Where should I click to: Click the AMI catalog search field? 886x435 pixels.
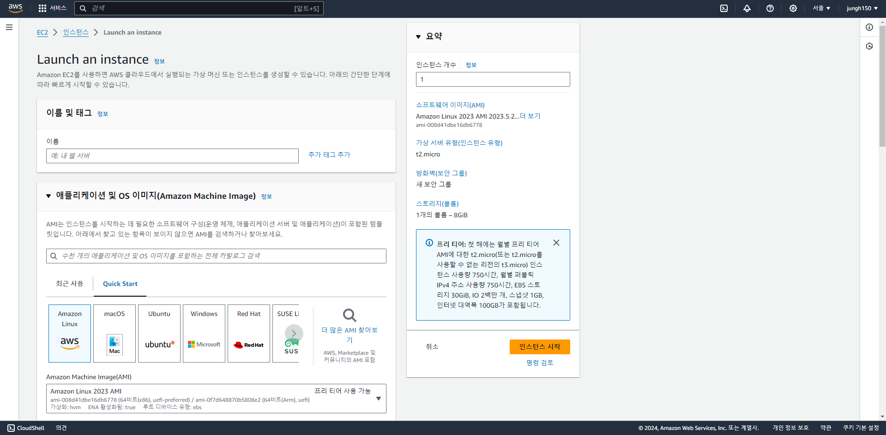click(x=216, y=256)
